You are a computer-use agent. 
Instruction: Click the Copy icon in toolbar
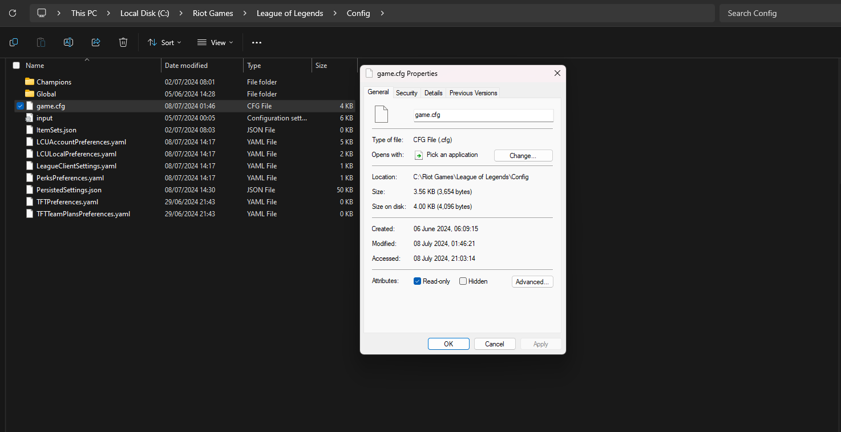point(14,42)
